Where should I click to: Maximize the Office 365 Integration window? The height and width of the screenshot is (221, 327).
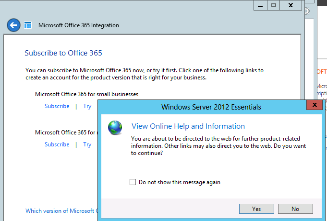click(x=274, y=6)
